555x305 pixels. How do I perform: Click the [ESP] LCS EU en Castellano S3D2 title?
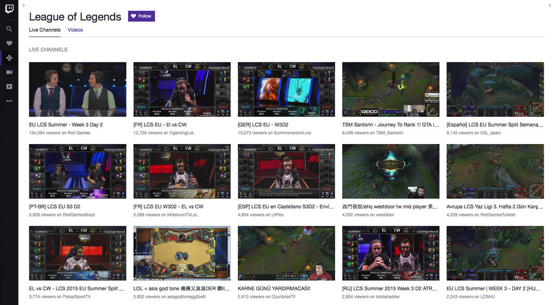click(x=286, y=207)
